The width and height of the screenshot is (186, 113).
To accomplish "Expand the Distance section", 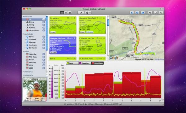I will [x=23, y=72].
